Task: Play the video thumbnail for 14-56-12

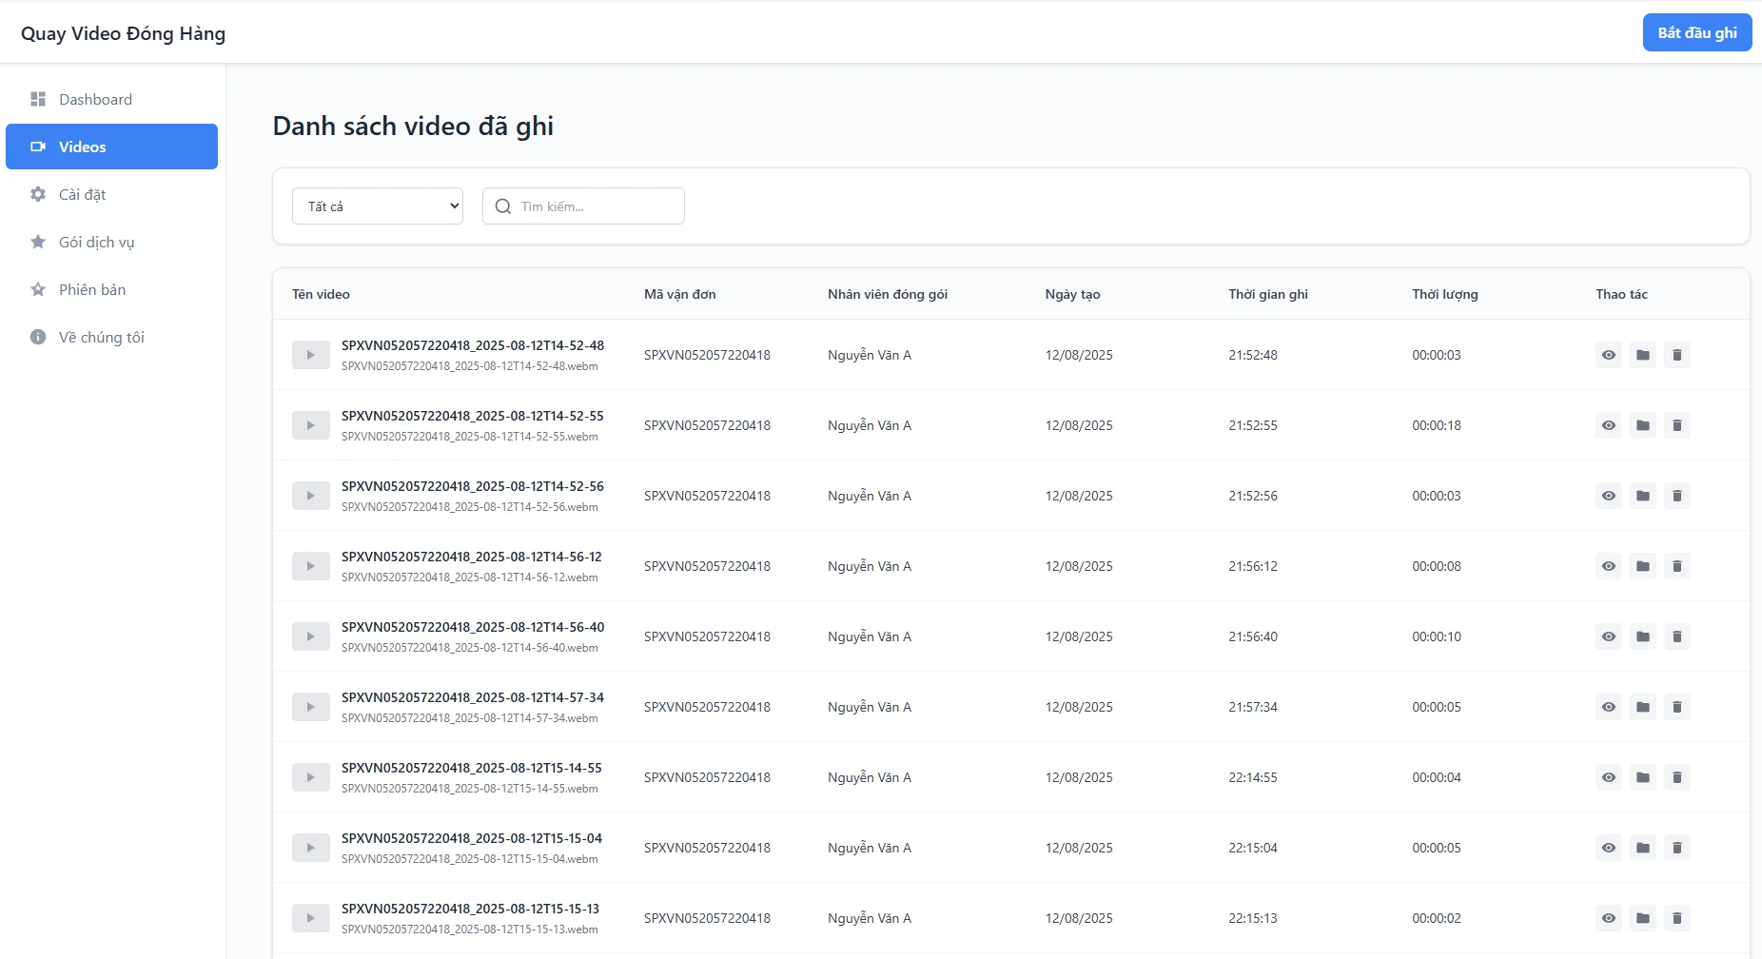Action: (x=311, y=566)
